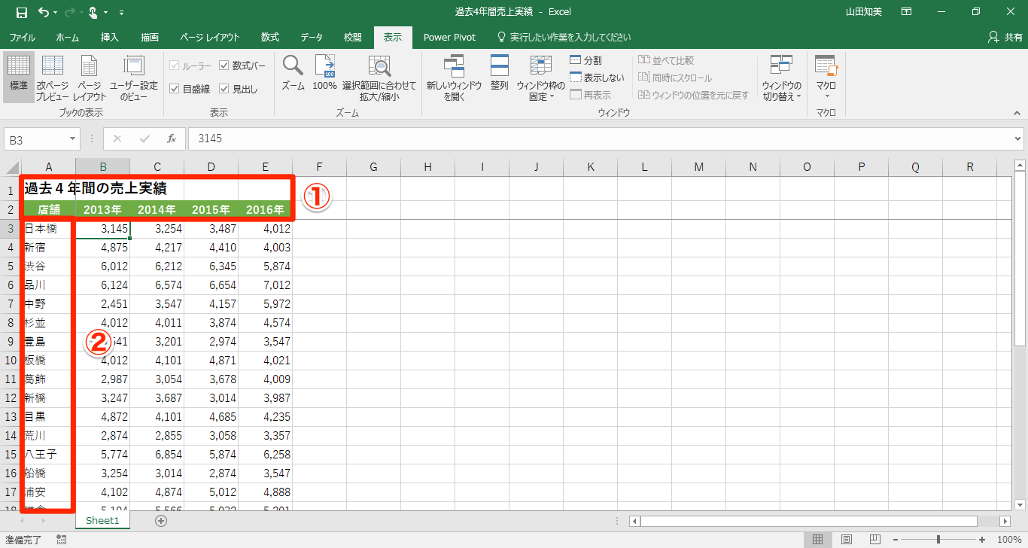1028x548 pixels.
Task: Switch to Normal view from status bar
Action: pyautogui.click(x=817, y=540)
